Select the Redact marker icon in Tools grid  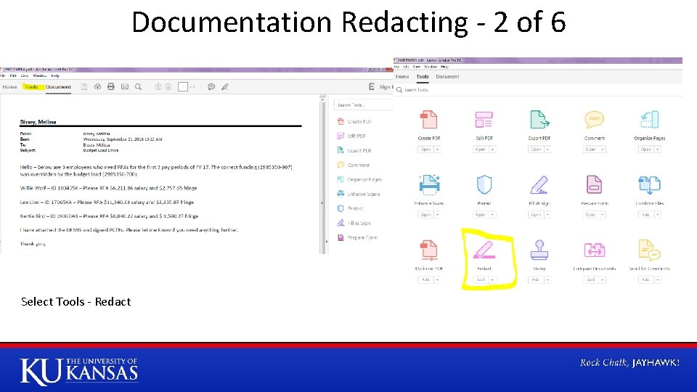click(x=484, y=250)
